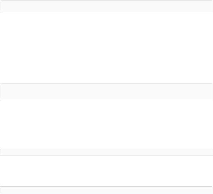Screen dimensions: 213x194
Task: Click the bottommost gray header band
Action: 107,190
